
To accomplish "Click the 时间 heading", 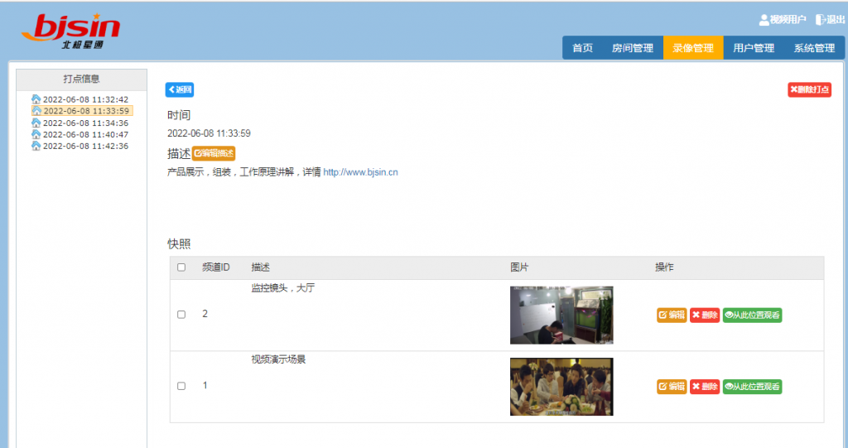I will [179, 115].
